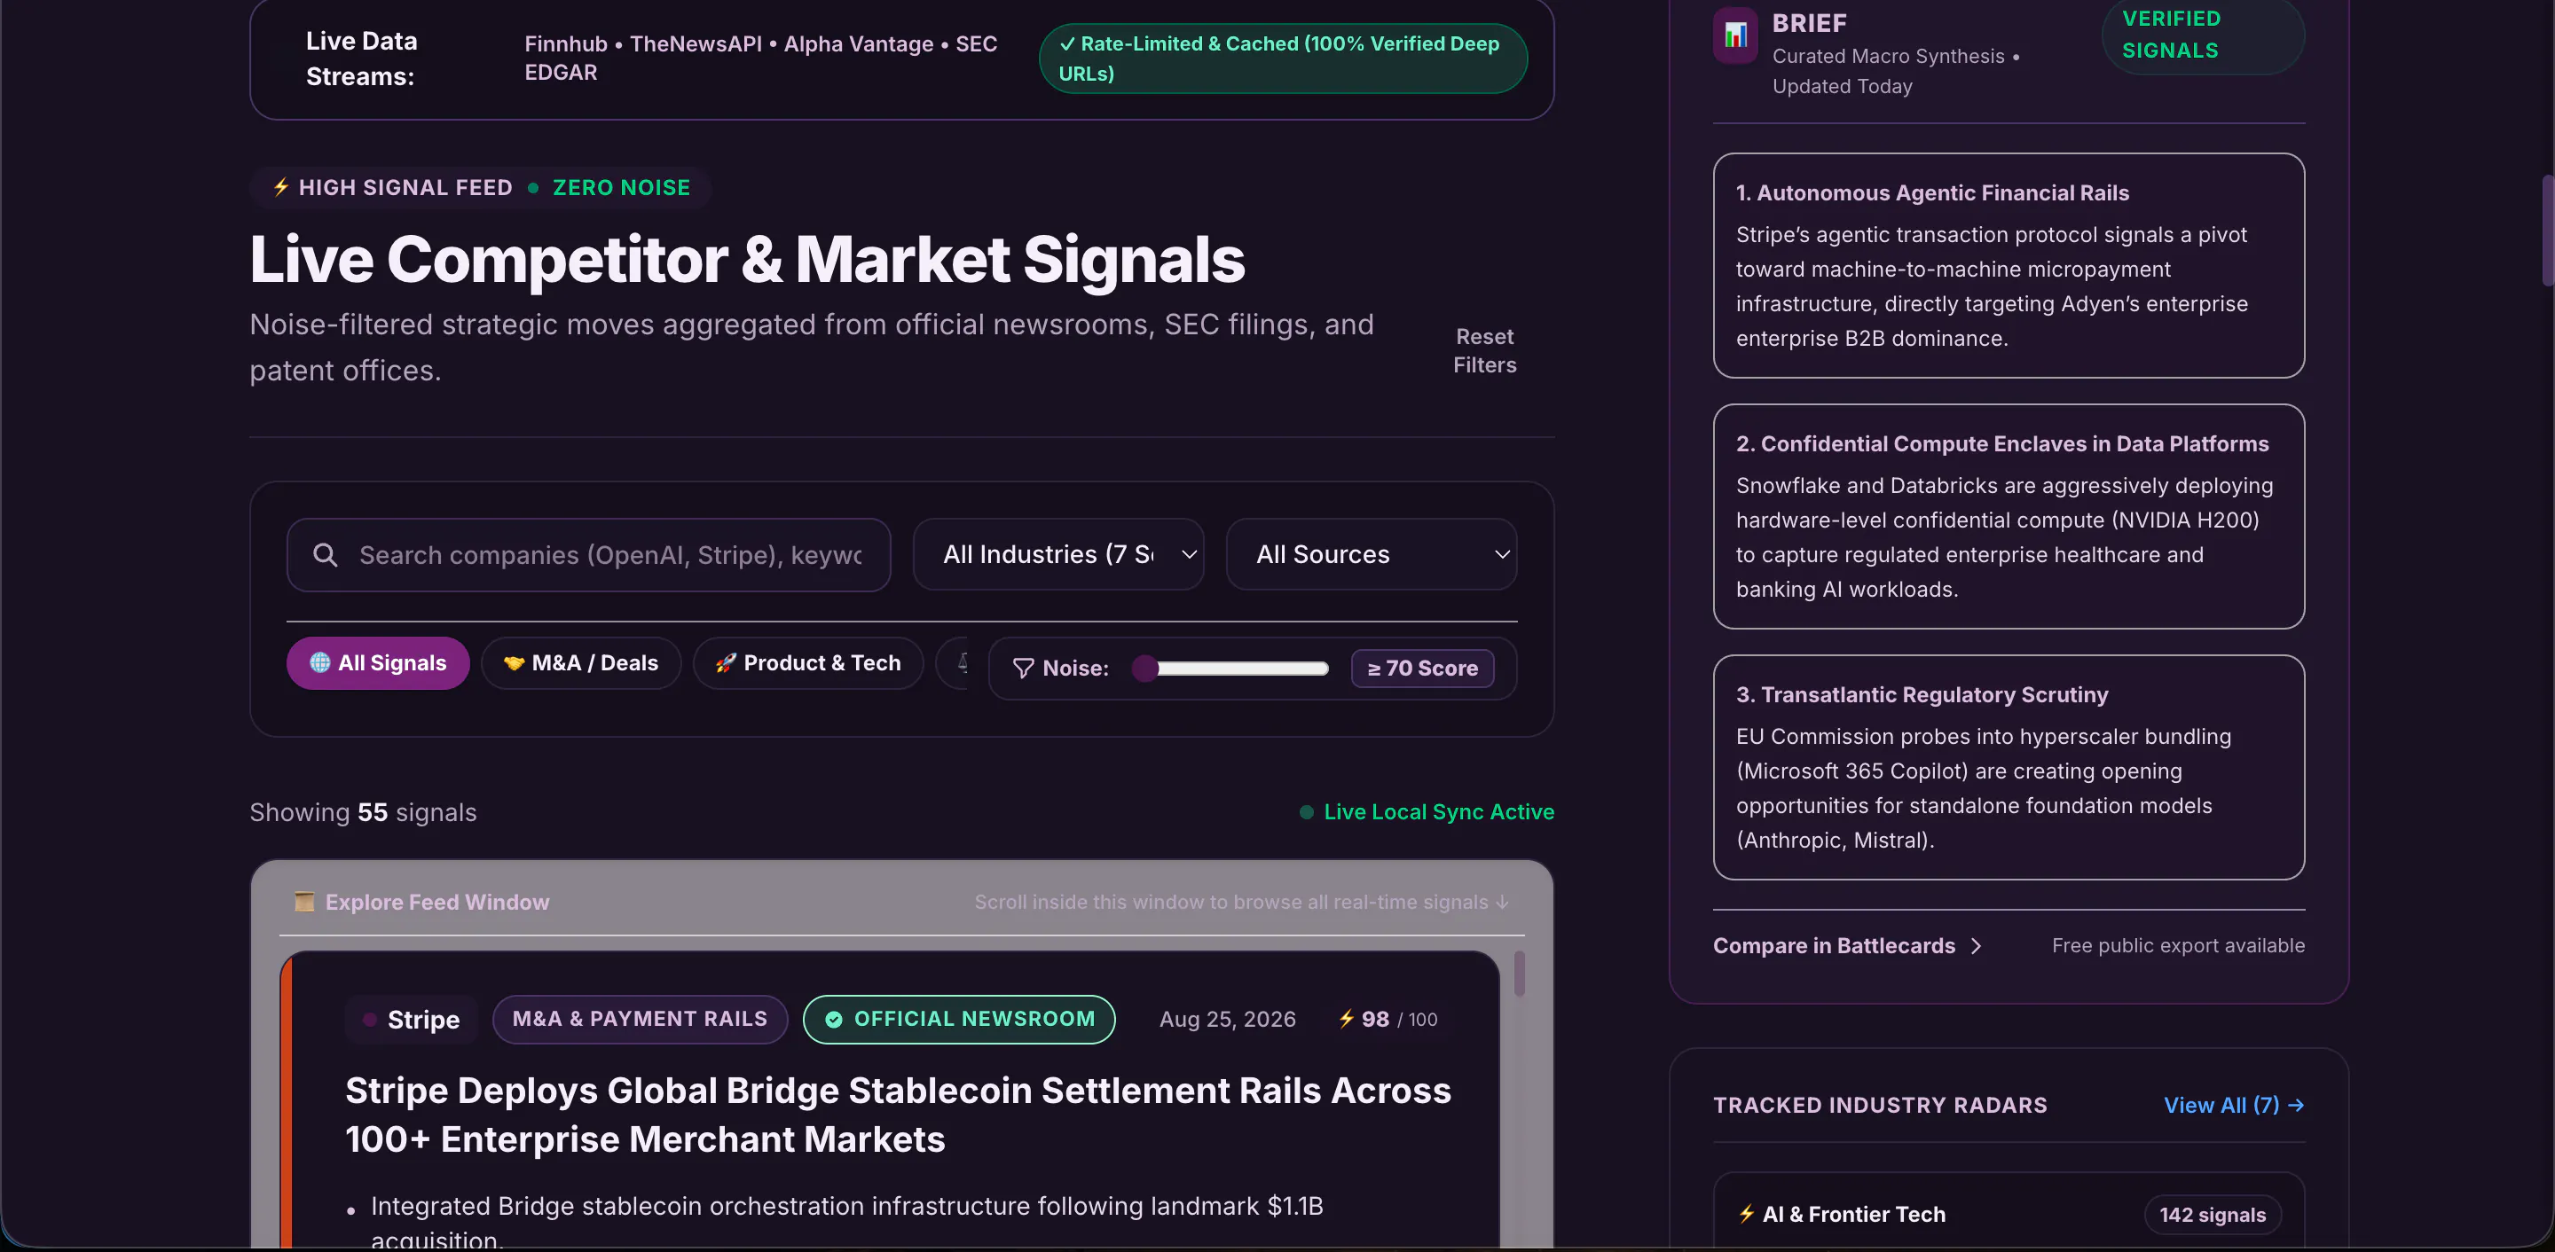
Task: Click the Brief bar-chart icon
Action: (1736, 35)
